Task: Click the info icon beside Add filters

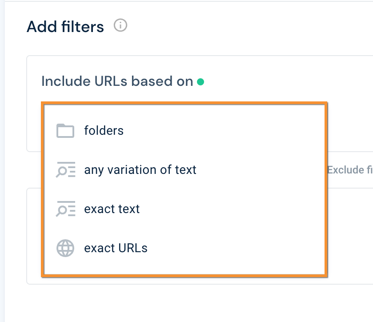Action: click(120, 26)
